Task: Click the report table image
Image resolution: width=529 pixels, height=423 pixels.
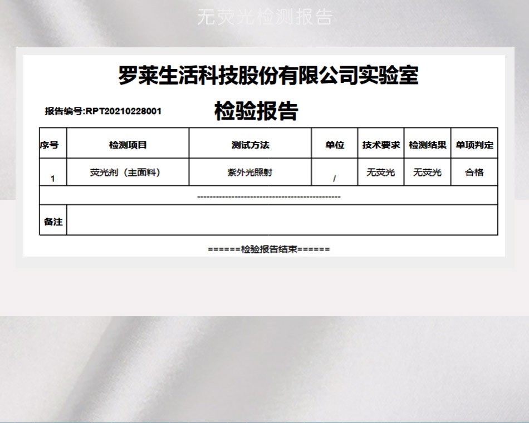Action: [264, 156]
